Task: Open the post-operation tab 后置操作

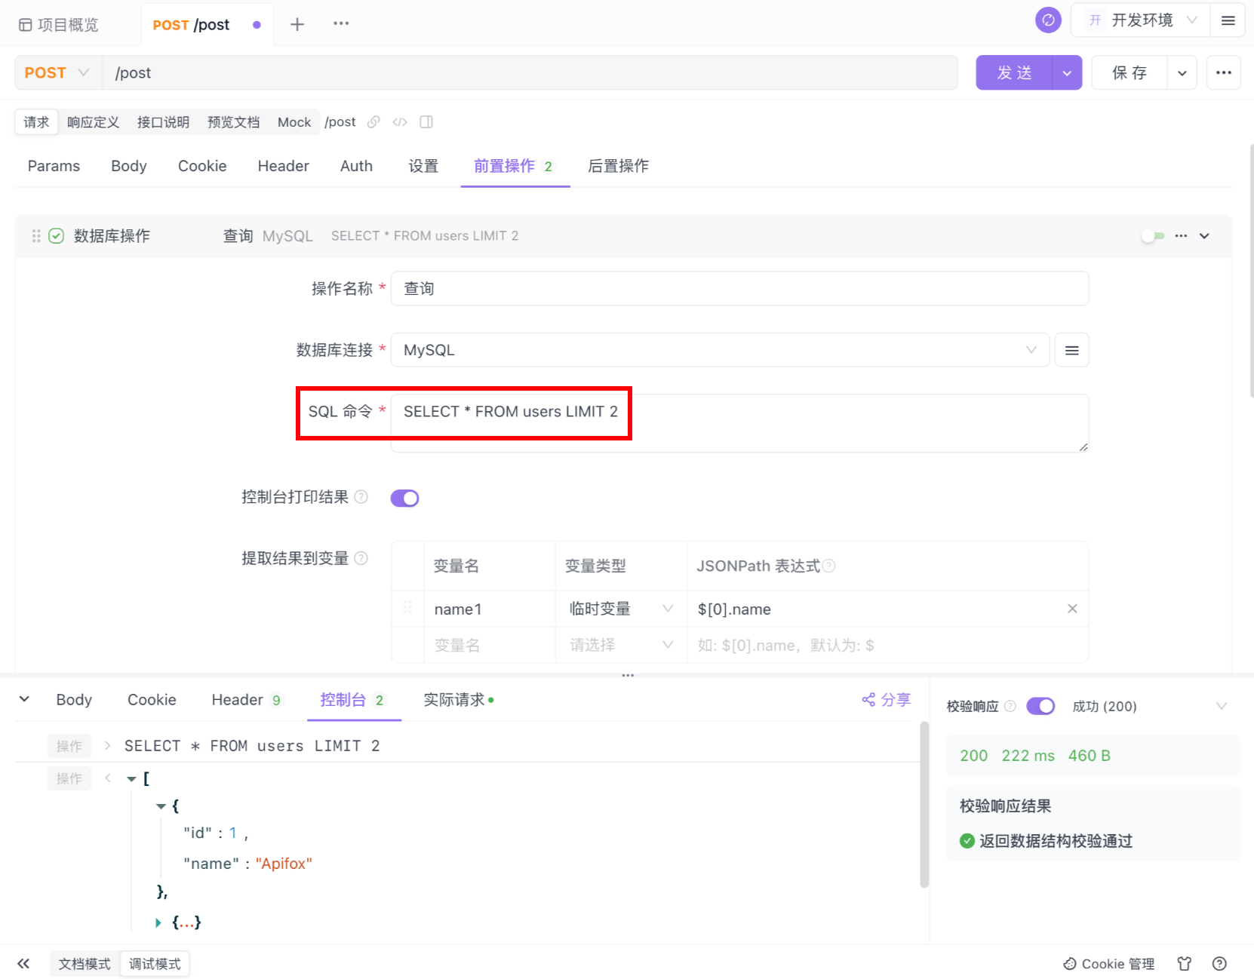Action: 618,166
